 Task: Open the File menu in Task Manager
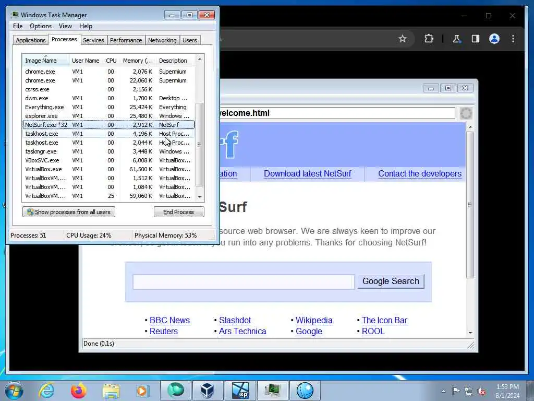18,26
